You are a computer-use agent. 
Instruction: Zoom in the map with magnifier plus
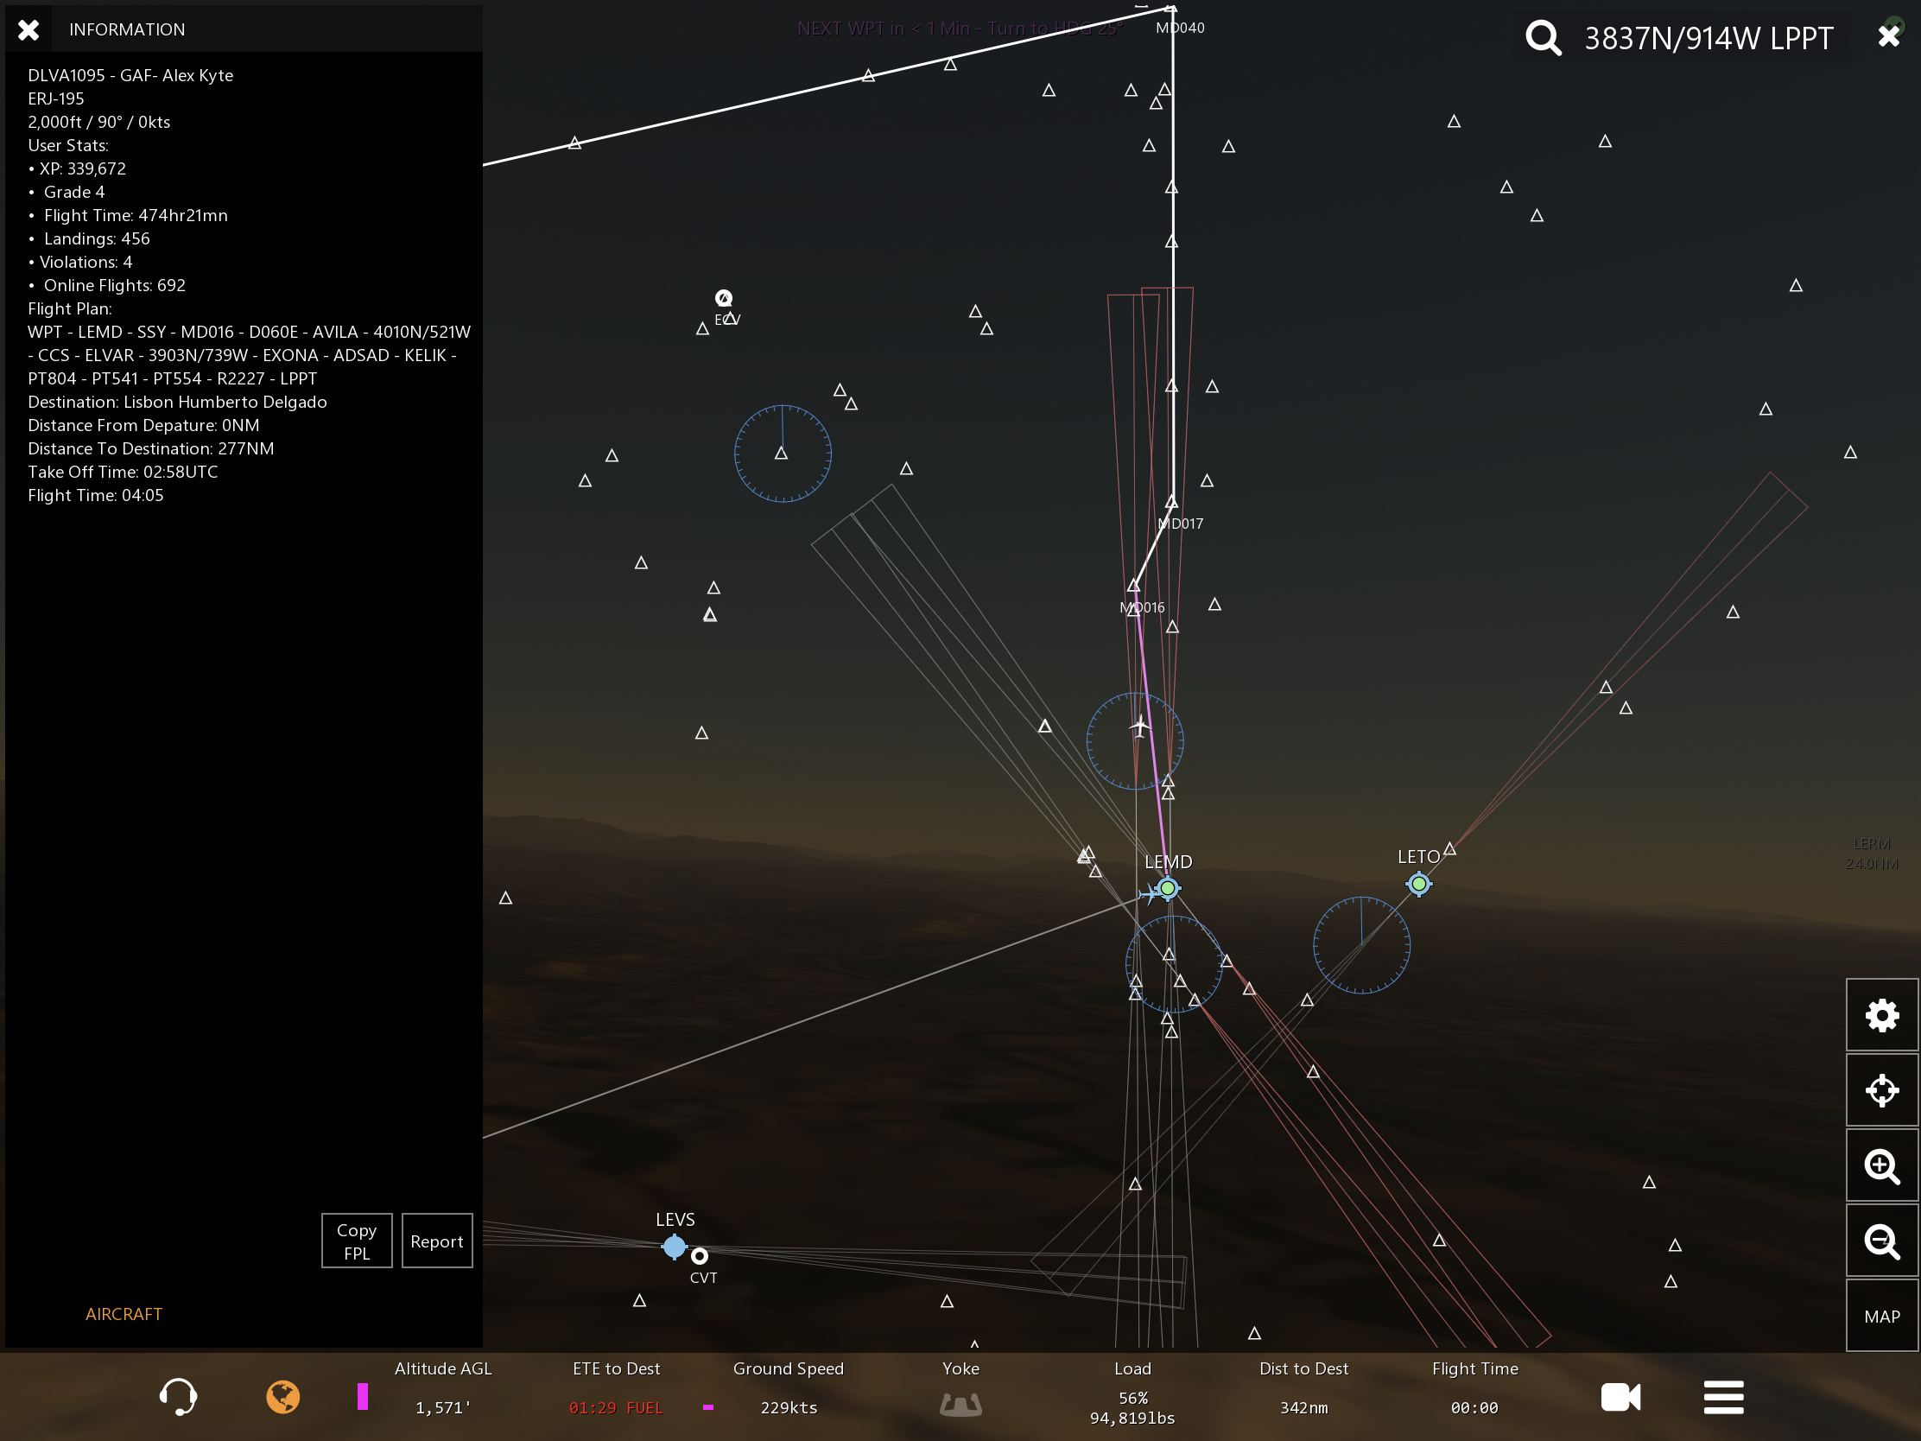point(1881,1165)
